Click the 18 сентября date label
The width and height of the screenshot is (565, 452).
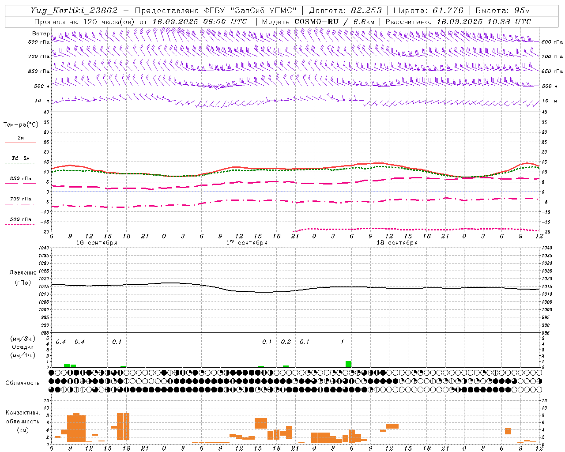397,243
